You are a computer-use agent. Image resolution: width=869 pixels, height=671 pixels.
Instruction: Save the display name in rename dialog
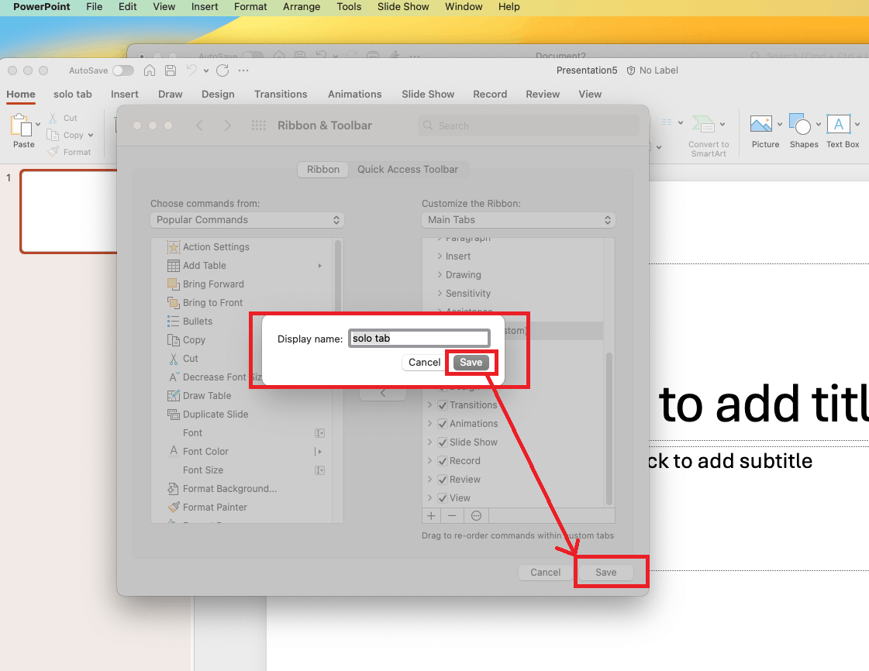471,363
